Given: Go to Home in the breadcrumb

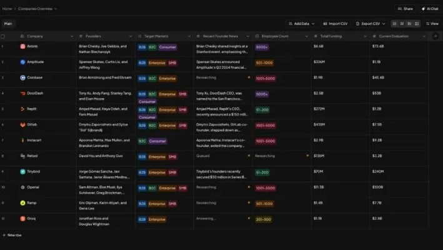Looking at the screenshot, I should [7, 9].
